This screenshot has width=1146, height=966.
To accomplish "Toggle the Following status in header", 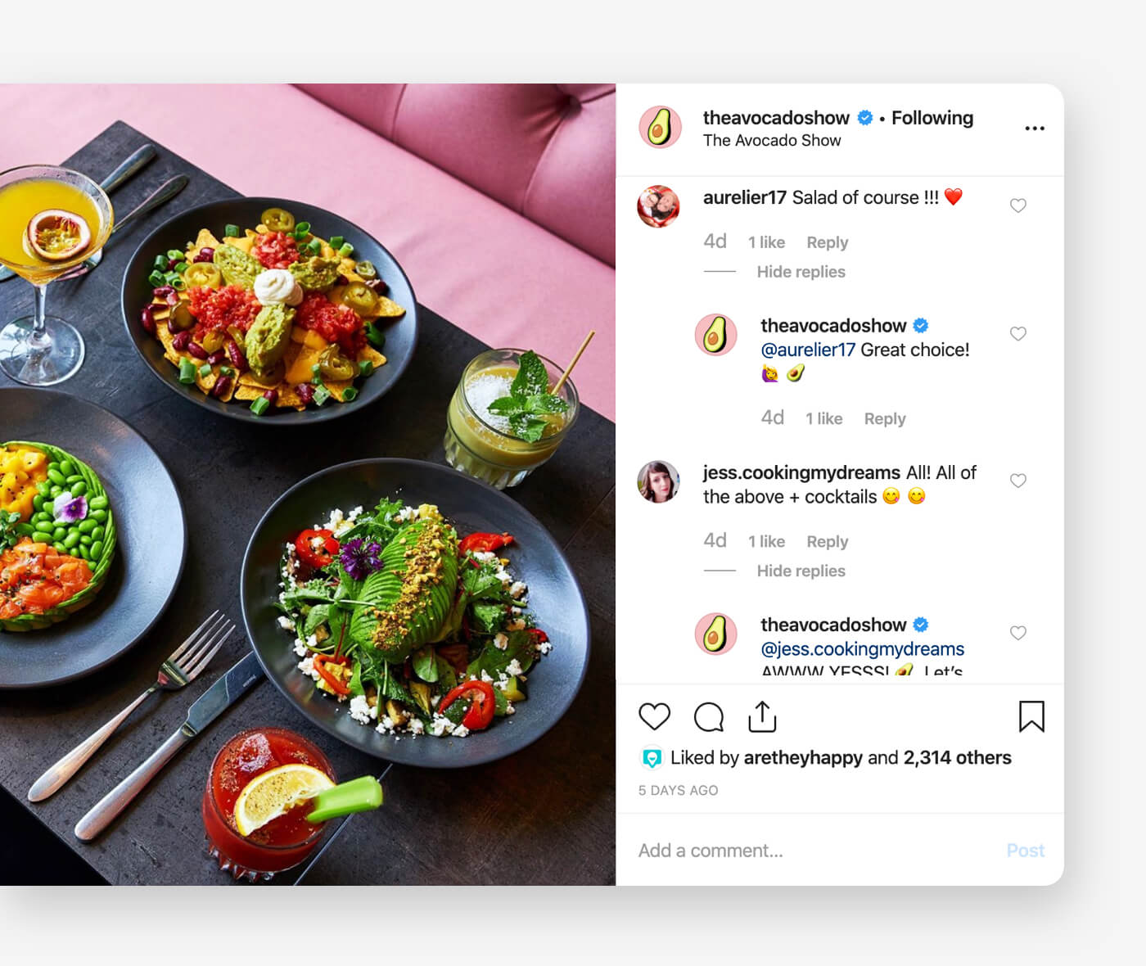I will pyautogui.click(x=932, y=118).
